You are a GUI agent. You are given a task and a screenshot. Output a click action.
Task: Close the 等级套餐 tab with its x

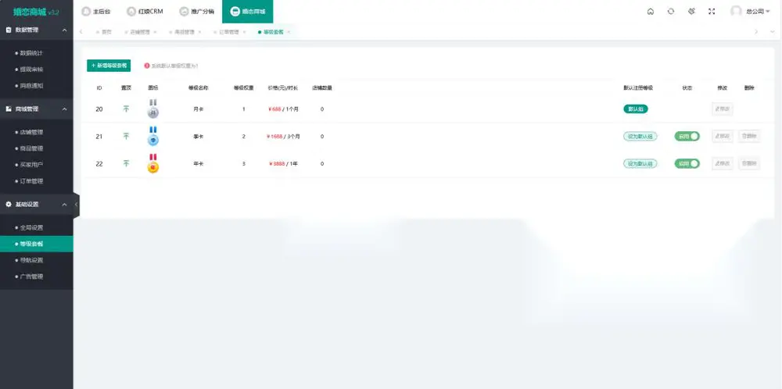tap(289, 32)
